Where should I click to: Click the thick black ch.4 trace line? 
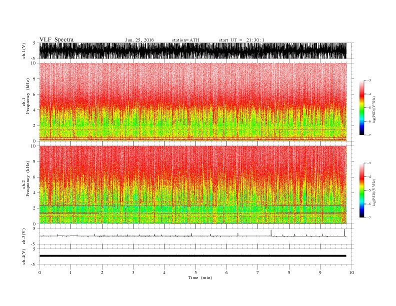pyautogui.click(x=193, y=256)
